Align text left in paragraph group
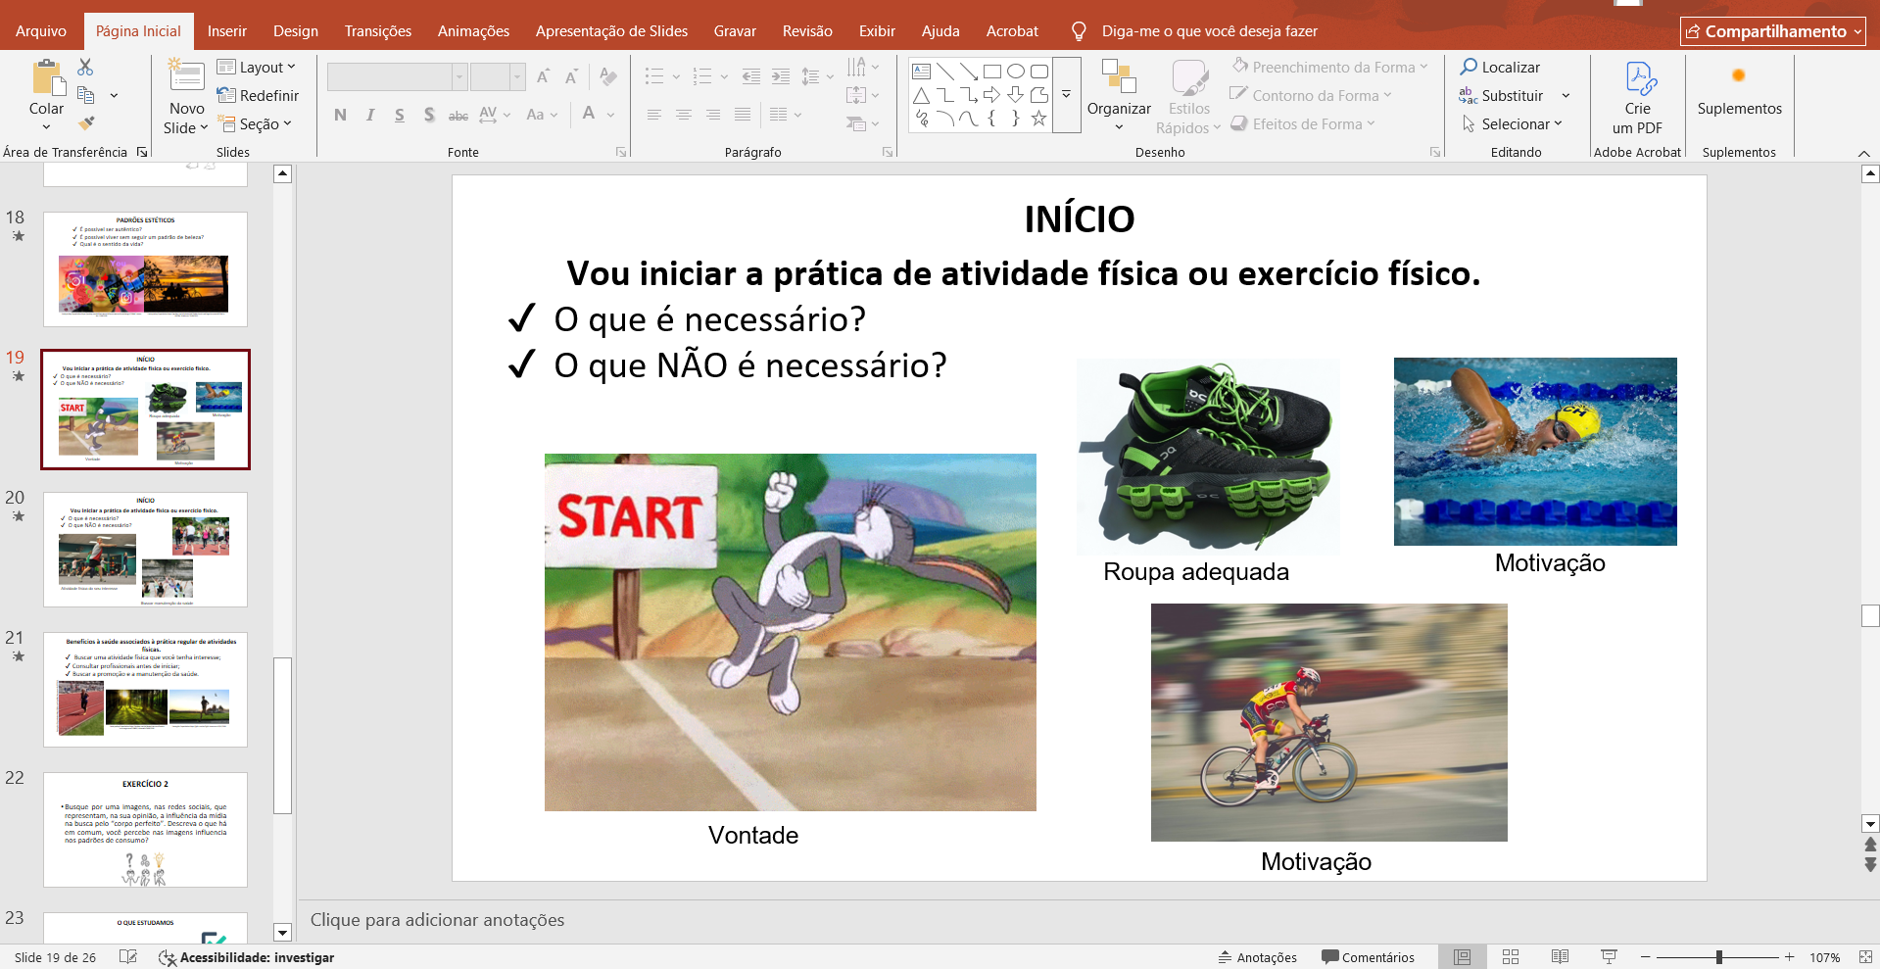This screenshot has width=1880, height=969. 653,115
